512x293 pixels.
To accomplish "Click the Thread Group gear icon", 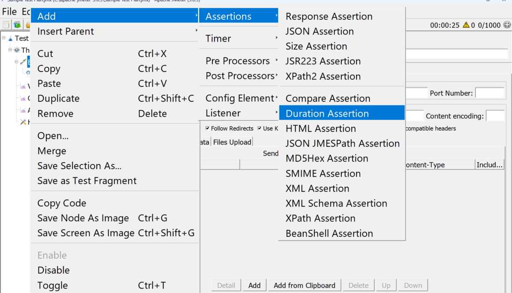I will coord(17,50).
